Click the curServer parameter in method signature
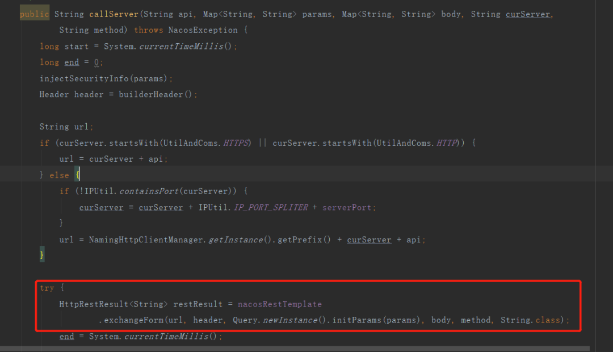 [528, 14]
